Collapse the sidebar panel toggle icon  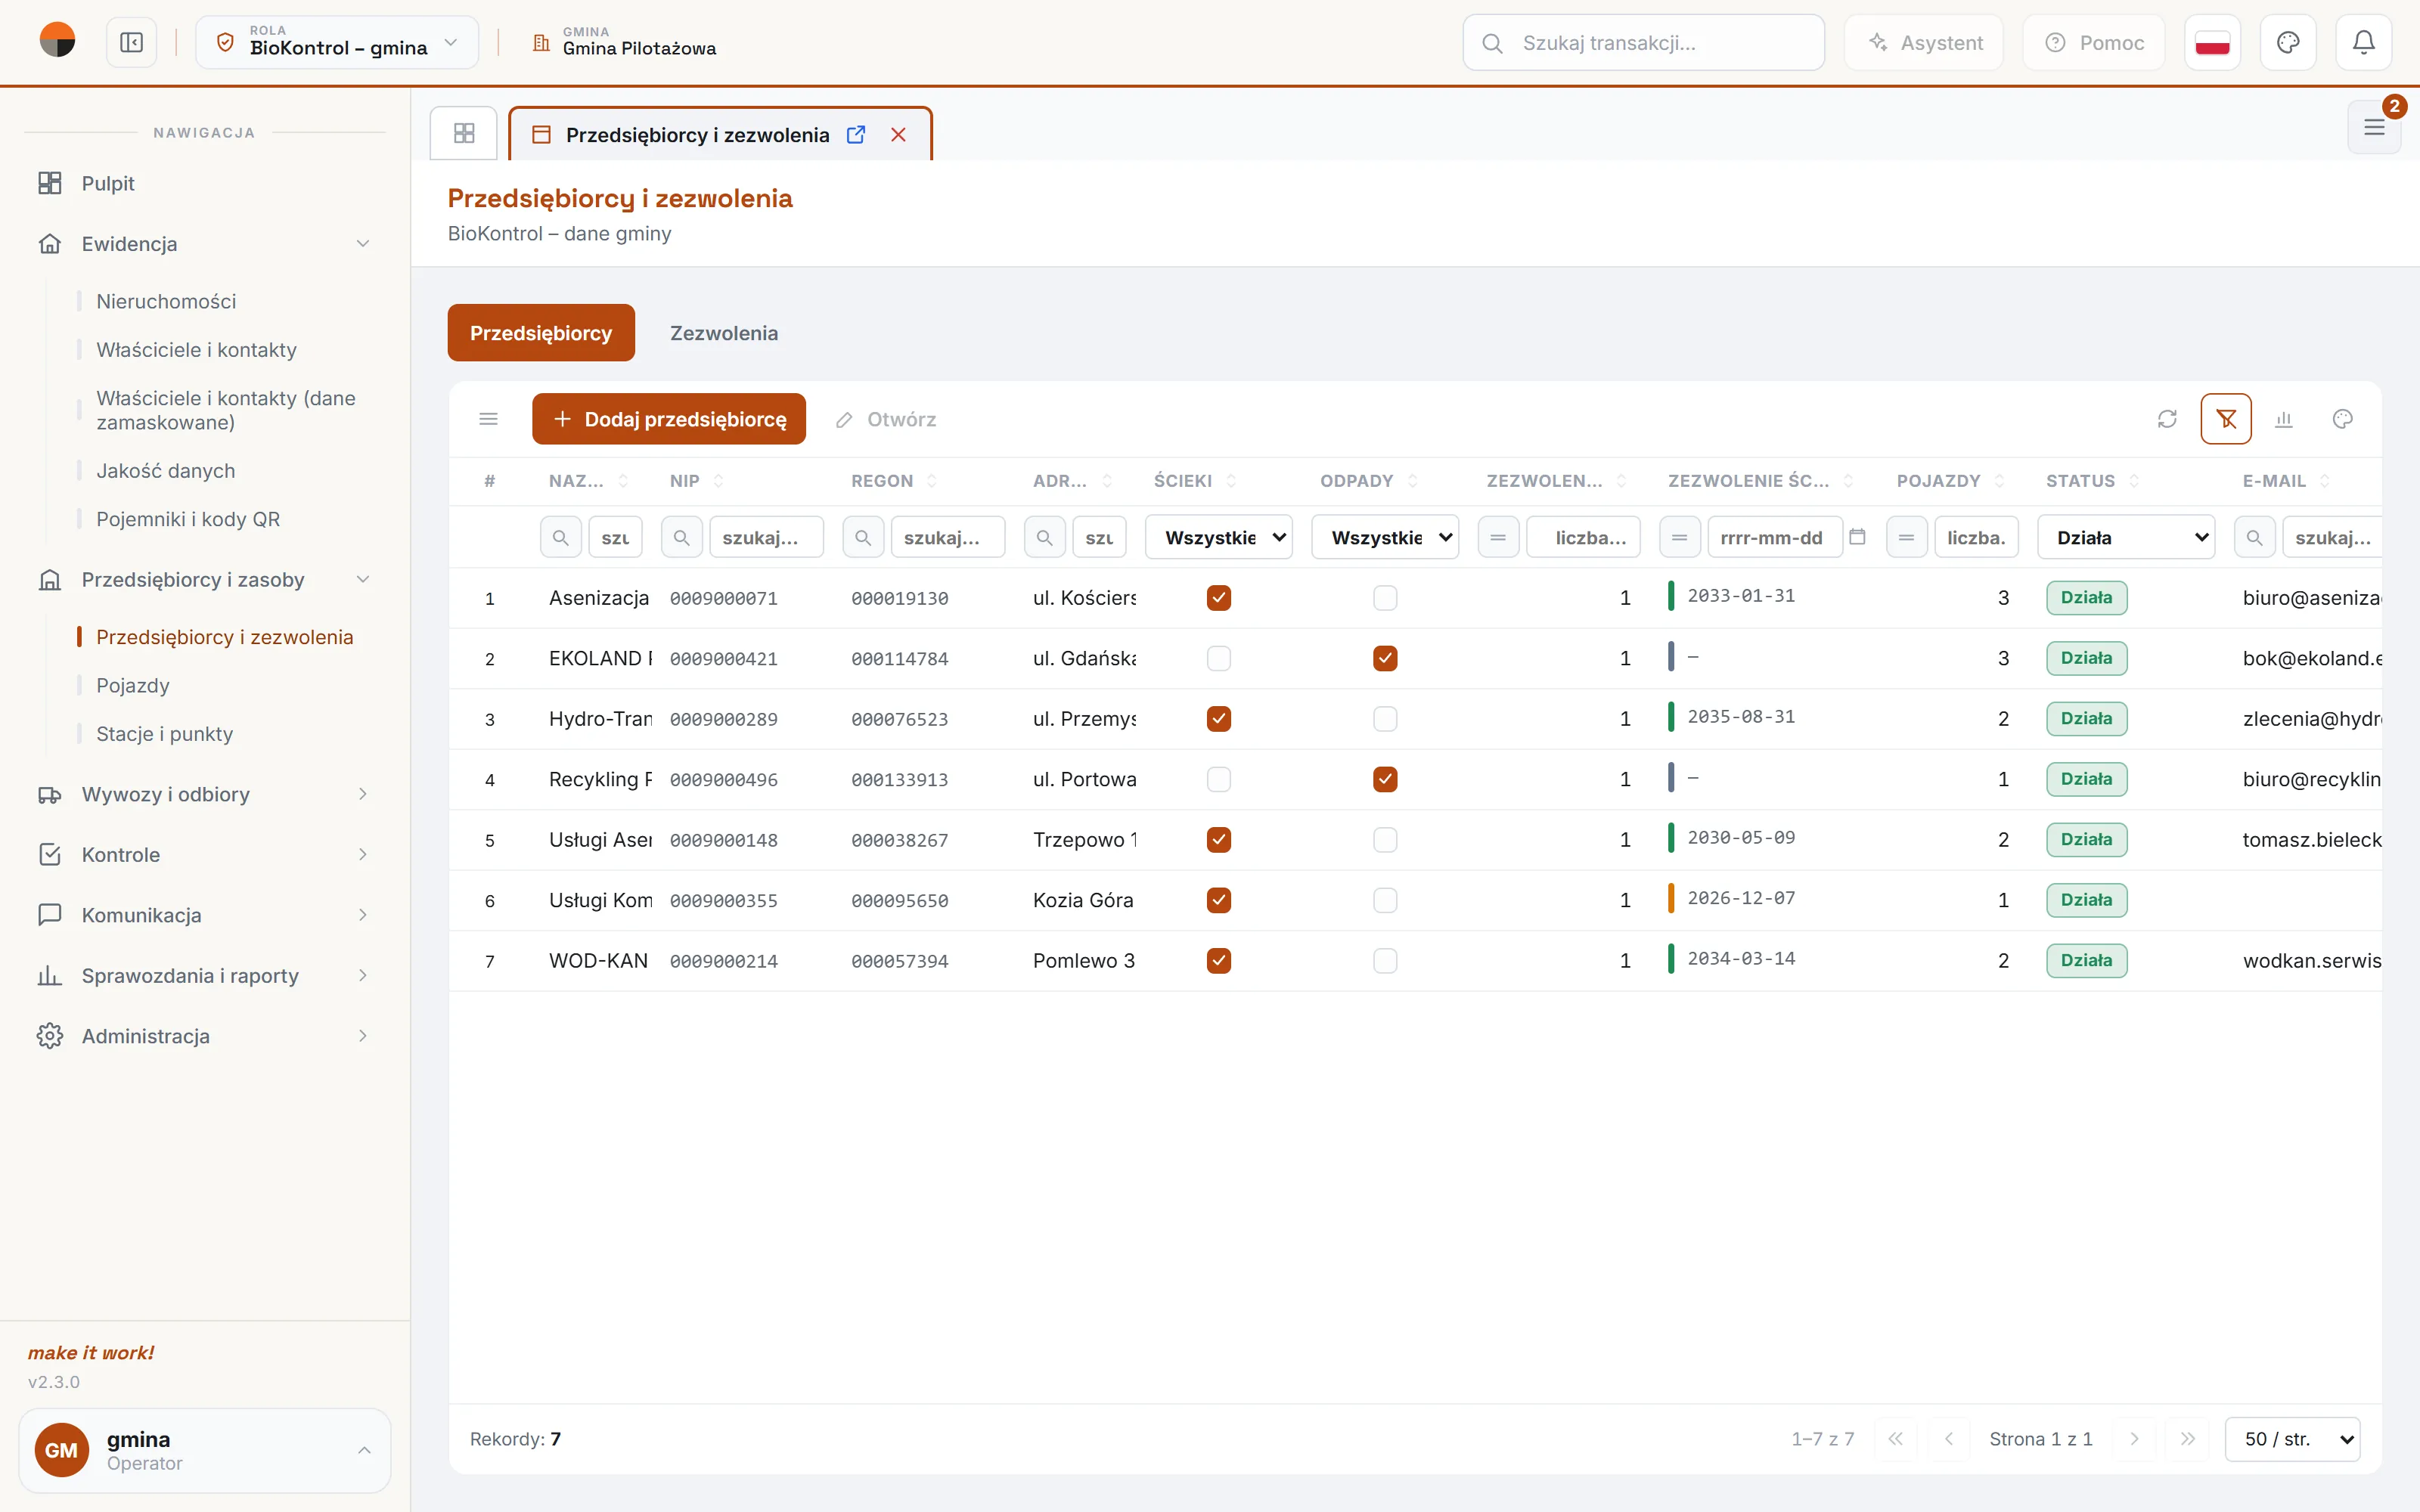pyautogui.click(x=131, y=42)
